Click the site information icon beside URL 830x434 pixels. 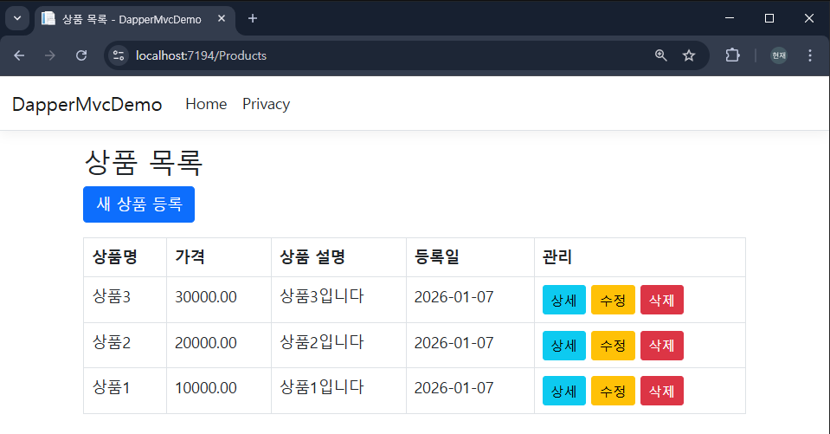119,55
